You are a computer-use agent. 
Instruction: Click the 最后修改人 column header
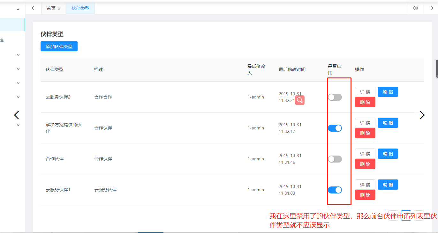click(256, 69)
